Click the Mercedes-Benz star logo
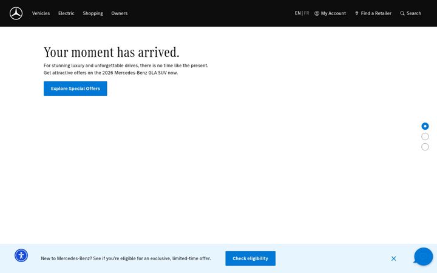This screenshot has width=437, height=273. 16,13
